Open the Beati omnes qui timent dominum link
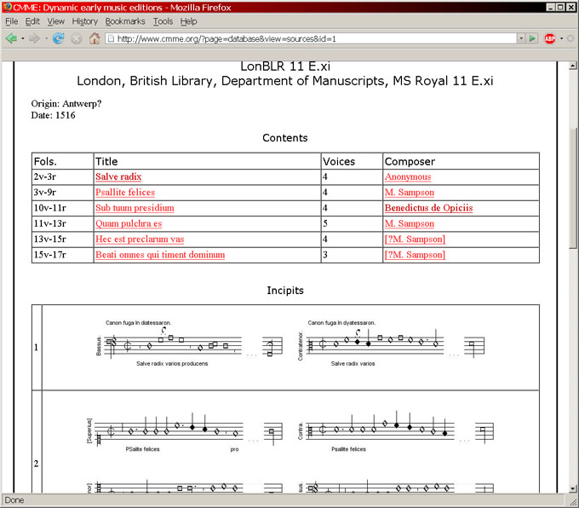 click(160, 255)
